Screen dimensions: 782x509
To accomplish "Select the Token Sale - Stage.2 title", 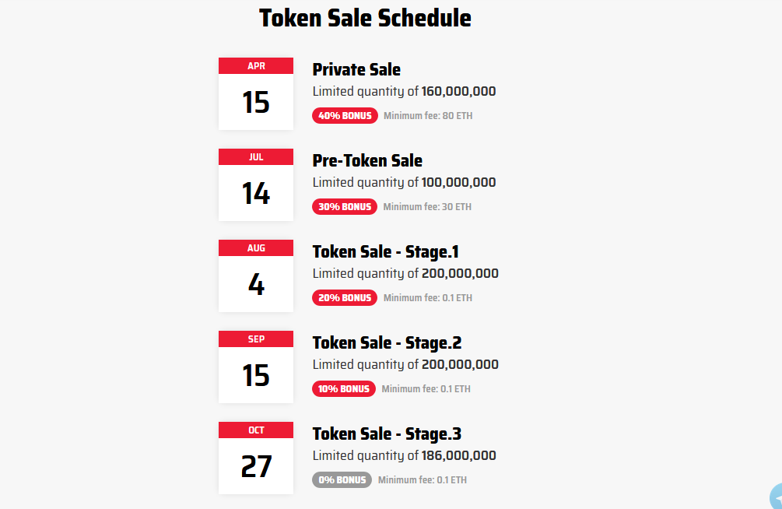I will click(387, 343).
